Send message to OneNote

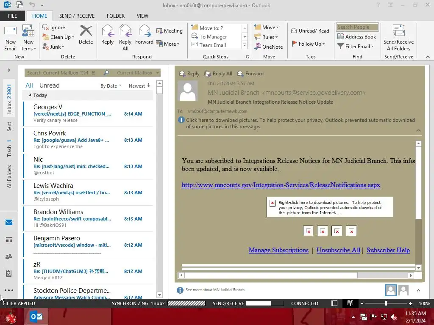(x=269, y=47)
